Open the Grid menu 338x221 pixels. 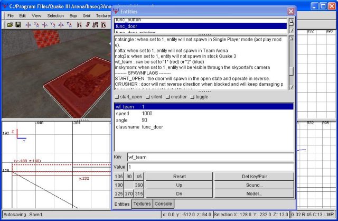click(87, 16)
